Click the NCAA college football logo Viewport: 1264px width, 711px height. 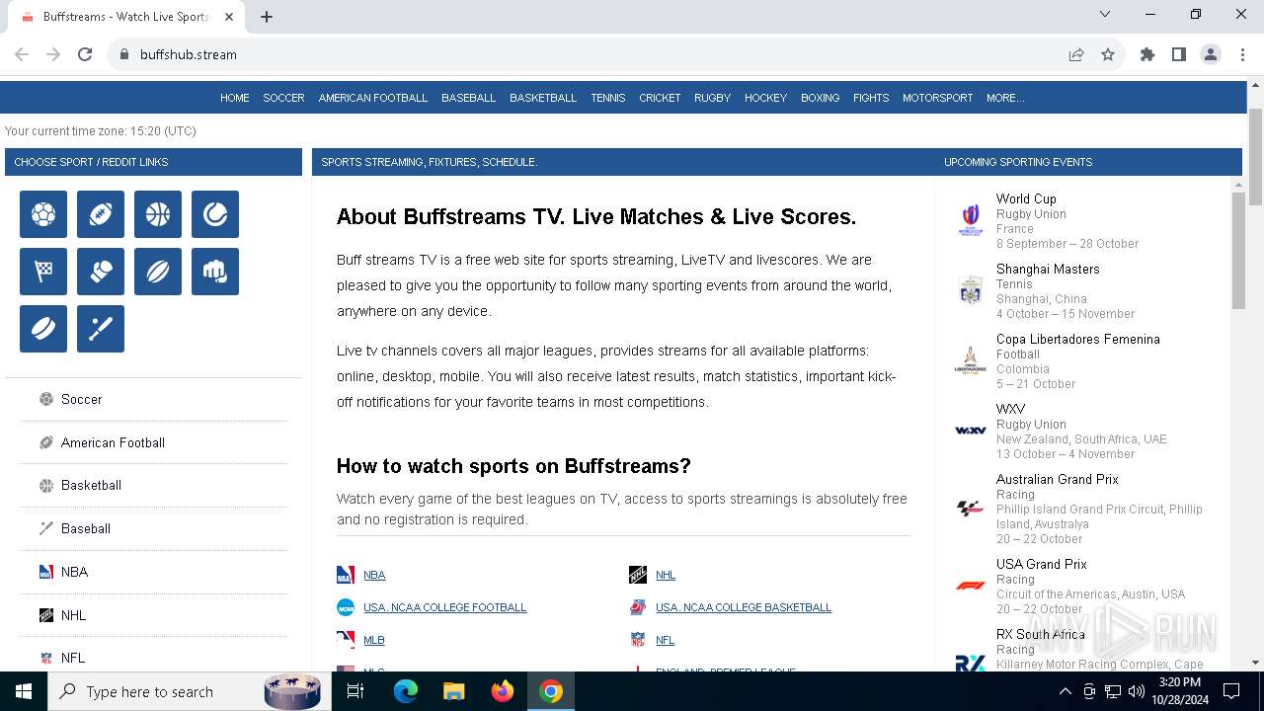tap(346, 607)
